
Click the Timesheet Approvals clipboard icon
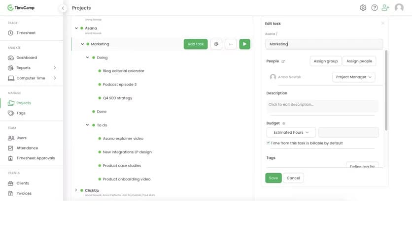tap(10, 158)
